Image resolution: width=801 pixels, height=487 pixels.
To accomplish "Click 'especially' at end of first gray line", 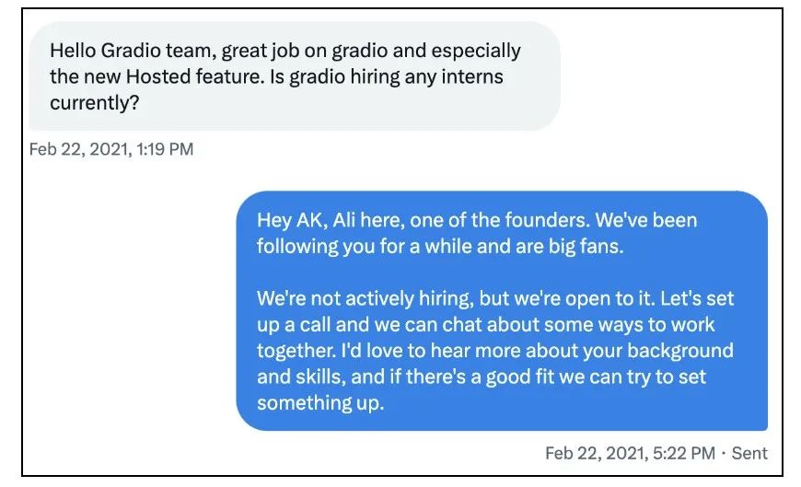I will click(476, 52).
